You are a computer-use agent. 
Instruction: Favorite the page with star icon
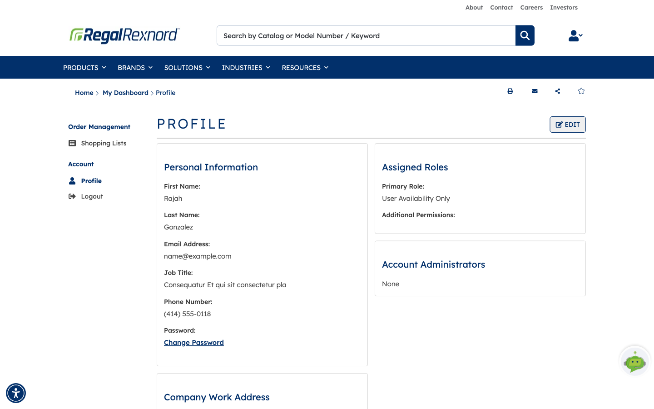581,91
